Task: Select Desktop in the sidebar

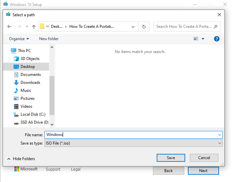Action: (26, 67)
